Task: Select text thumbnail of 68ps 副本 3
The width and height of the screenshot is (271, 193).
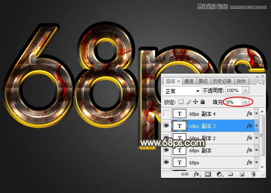Action: pos(180,126)
